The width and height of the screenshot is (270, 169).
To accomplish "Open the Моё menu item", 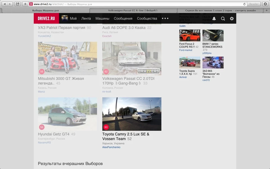I will (x=73, y=19).
